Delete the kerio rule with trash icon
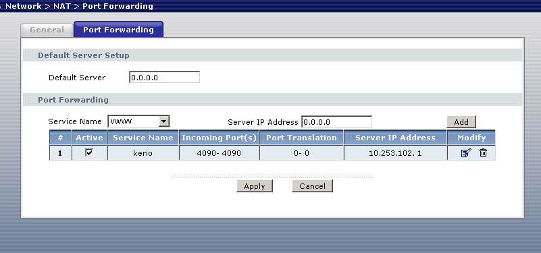The width and height of the screenshot is (541, 253). point(483,152)
